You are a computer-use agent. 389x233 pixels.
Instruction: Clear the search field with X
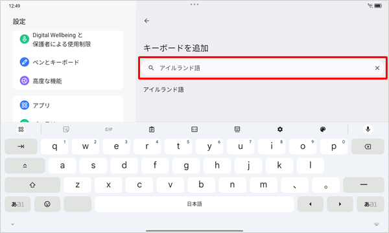tap(377, 68)
